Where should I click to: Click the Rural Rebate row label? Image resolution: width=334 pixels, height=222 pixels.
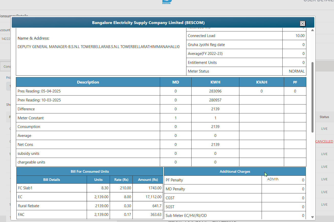pyautogui.click(x=29, y=206)
